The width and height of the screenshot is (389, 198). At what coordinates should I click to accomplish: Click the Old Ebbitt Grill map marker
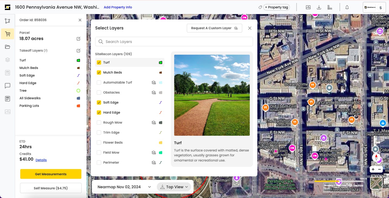tap(265, 108)
